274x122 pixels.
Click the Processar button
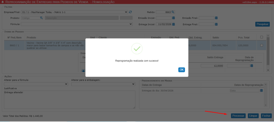[238, 116]
